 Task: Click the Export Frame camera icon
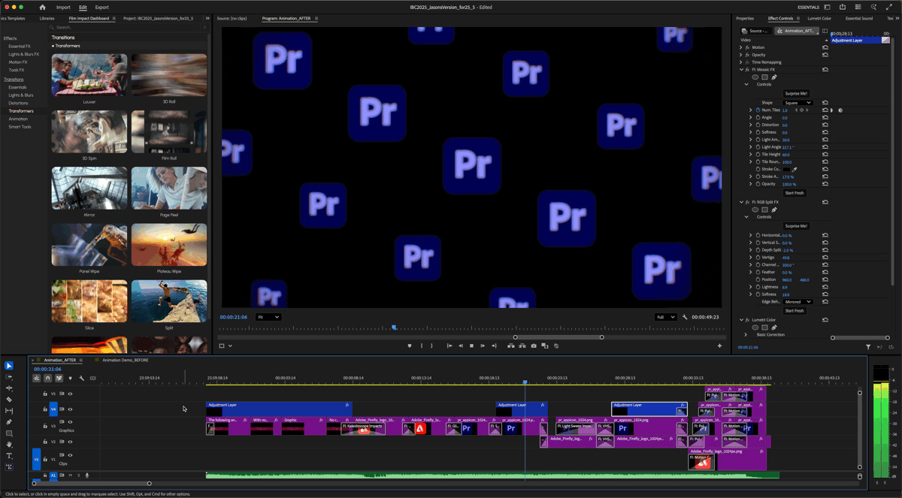[534, 346]
